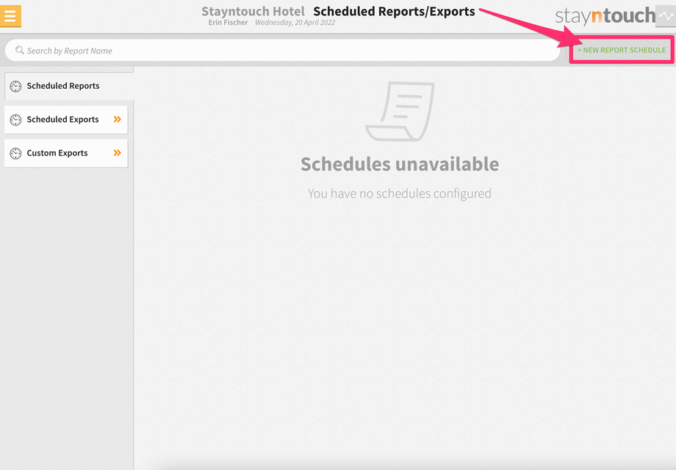Expand Scheduled Exports via orange double chevron
This screenshot has height=470, width=676.
pos(118,119)
